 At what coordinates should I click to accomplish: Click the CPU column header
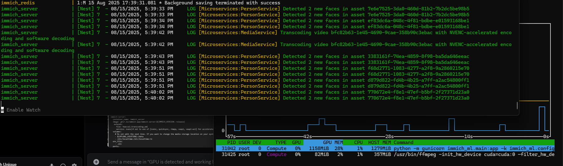point(358,143)
